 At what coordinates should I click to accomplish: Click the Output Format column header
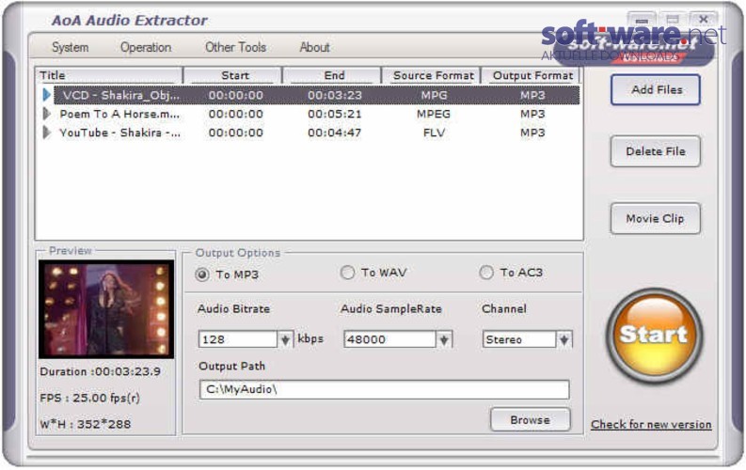531,75
